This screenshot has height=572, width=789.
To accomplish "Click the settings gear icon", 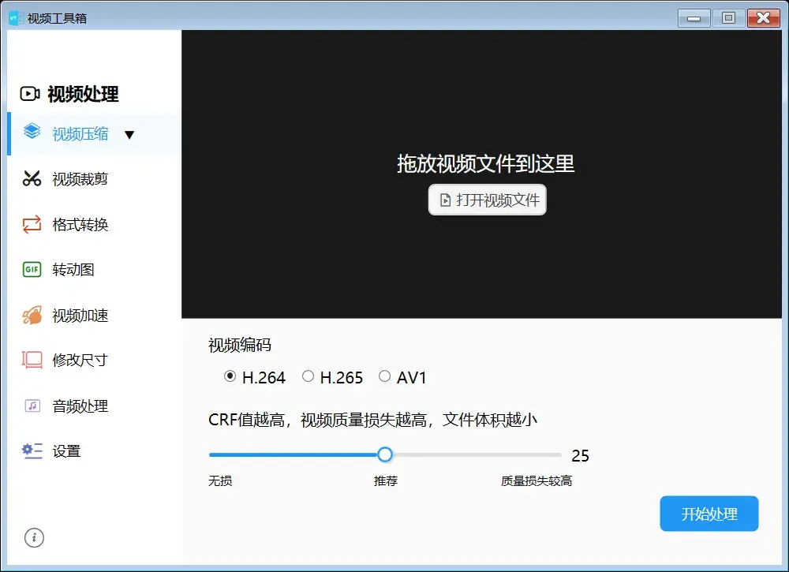I will pyautogui.click(x=32, y=450).
